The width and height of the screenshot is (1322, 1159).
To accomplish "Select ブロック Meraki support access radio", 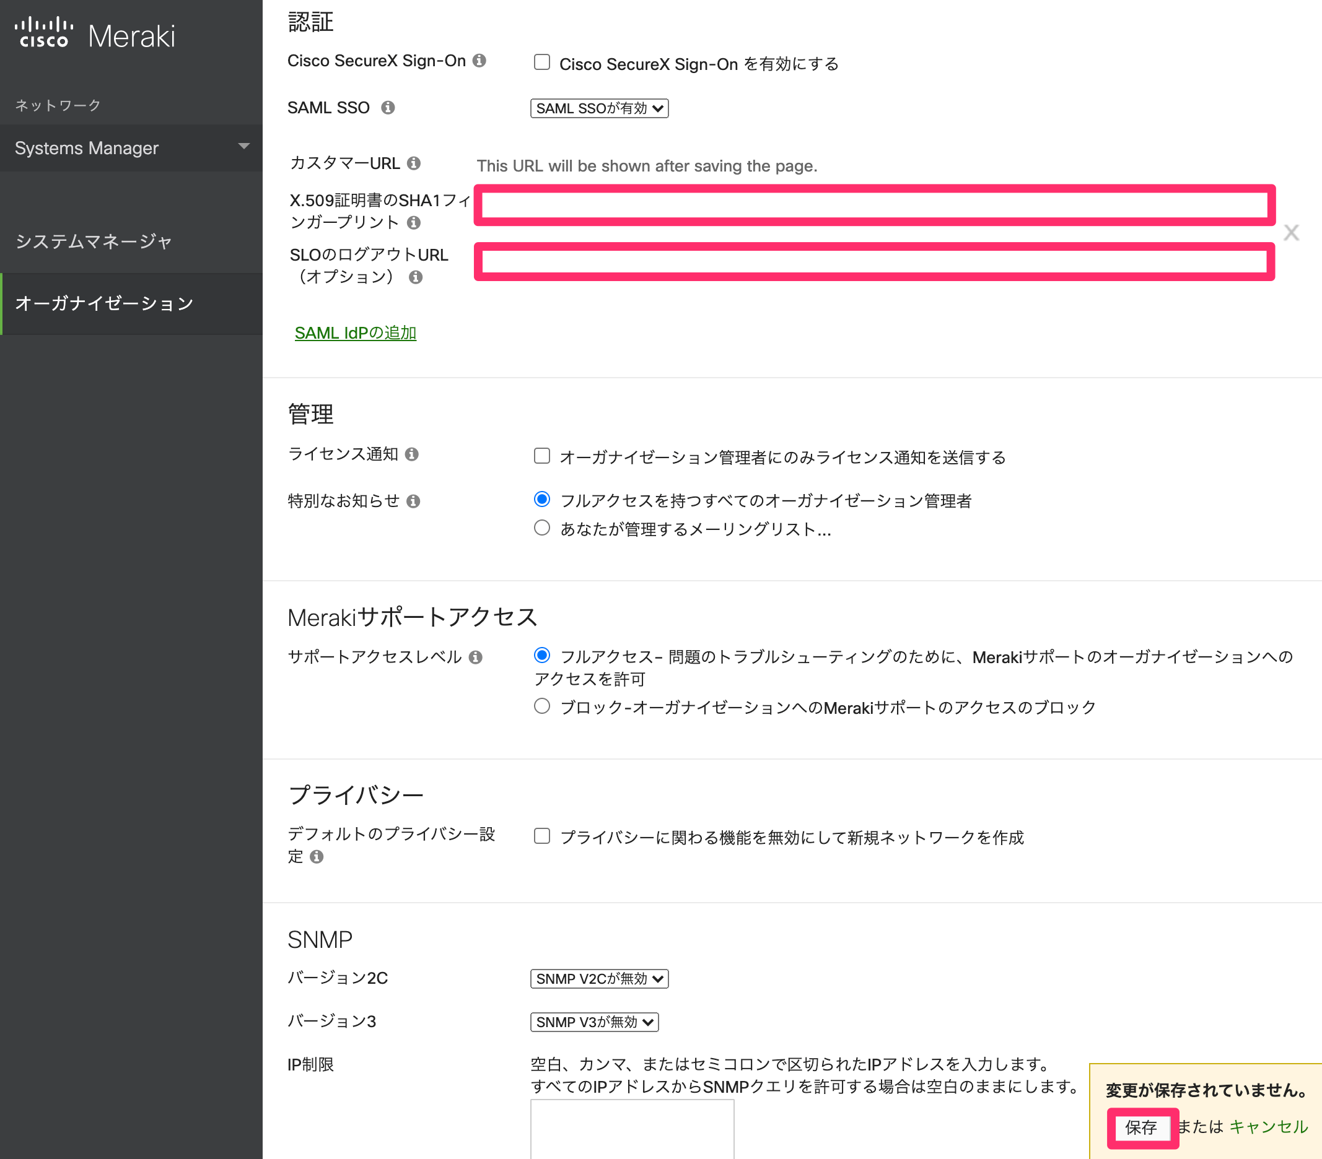I will pyautogui.click(x=542, y=706).
